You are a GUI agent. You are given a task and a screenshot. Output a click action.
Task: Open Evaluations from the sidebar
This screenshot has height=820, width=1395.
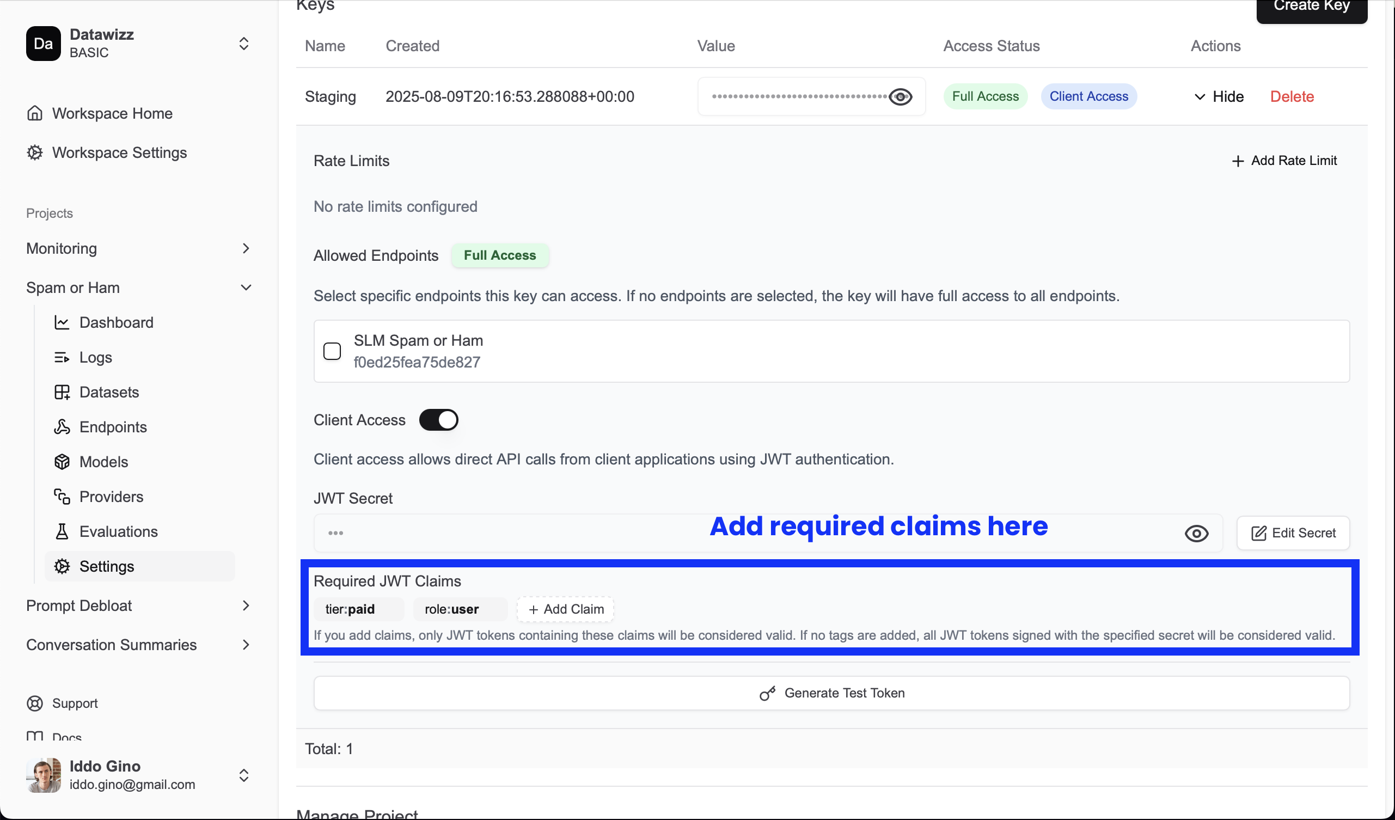(119, 531)
